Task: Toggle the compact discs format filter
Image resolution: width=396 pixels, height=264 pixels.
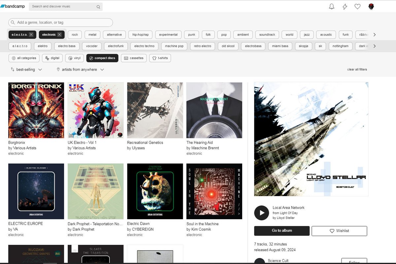Action: pyautogui.click(x=102, y=58)
